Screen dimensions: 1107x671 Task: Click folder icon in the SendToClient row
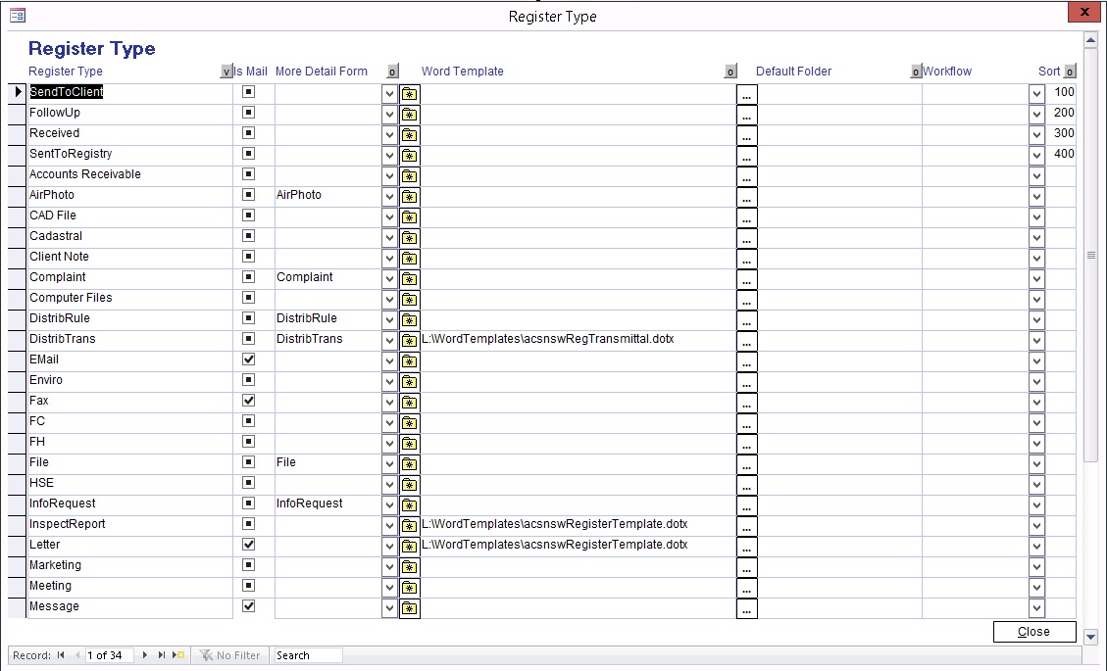[x=410, y=94]
